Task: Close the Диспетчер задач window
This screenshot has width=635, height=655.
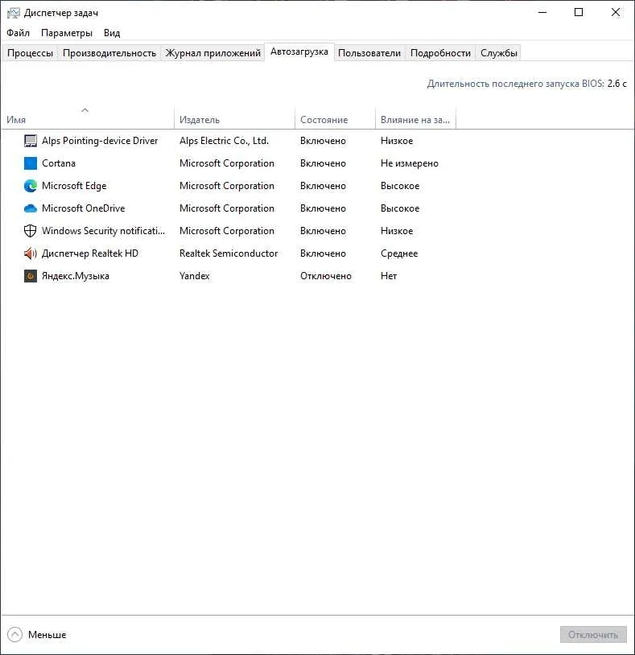Action: pyautogui.click(x=616, y=13)
